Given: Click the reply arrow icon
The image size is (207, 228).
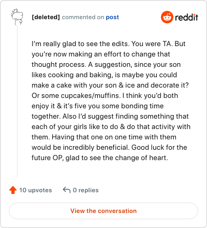Looking at the screenshot, I should tap(67, 190).
